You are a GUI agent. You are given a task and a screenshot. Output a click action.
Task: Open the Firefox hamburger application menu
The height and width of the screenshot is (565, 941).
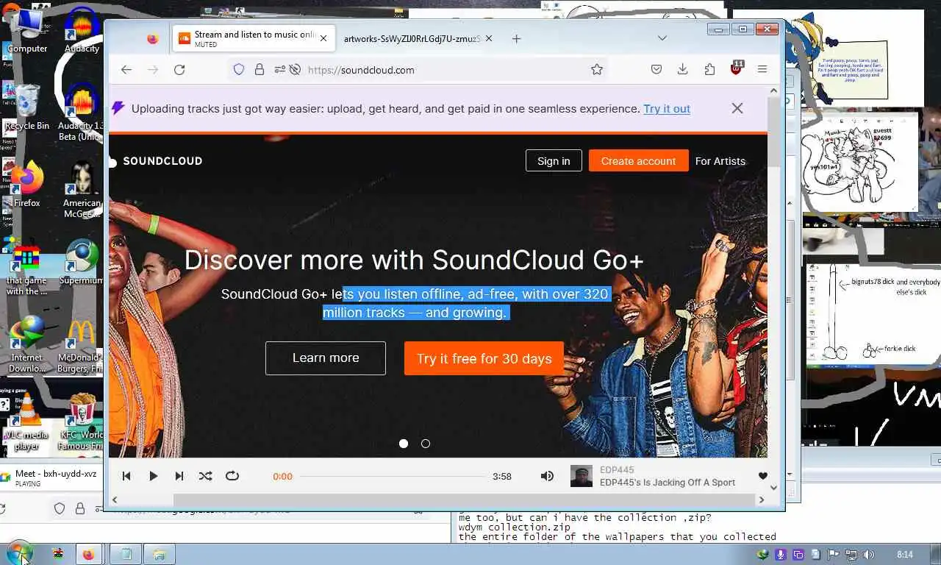(x=762, y=69)
